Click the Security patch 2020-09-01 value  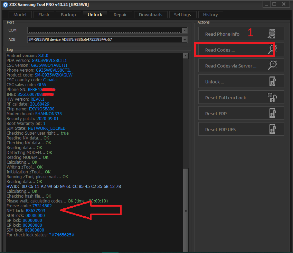47,119
